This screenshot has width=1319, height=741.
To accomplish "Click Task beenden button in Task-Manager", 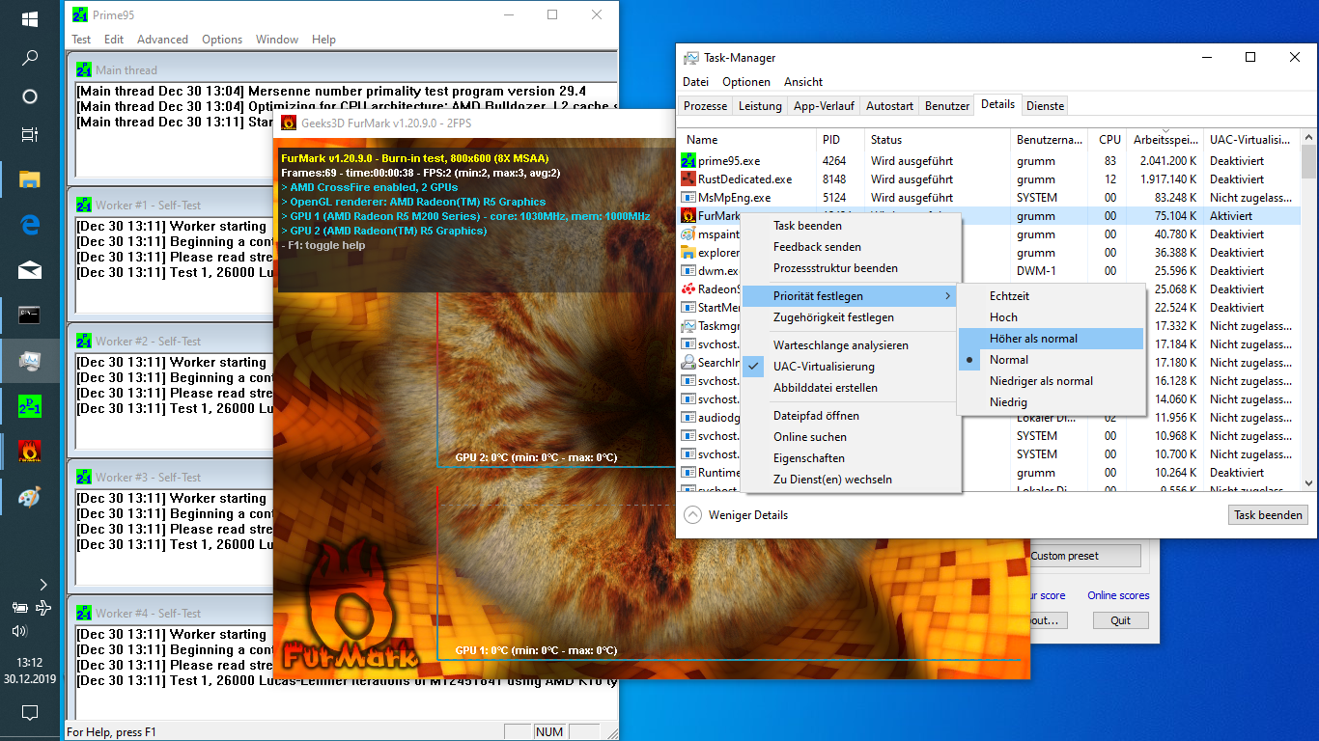I will [x=1268, y=515].
